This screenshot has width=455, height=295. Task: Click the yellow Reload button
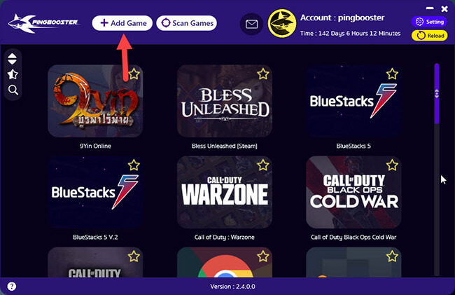429,36
